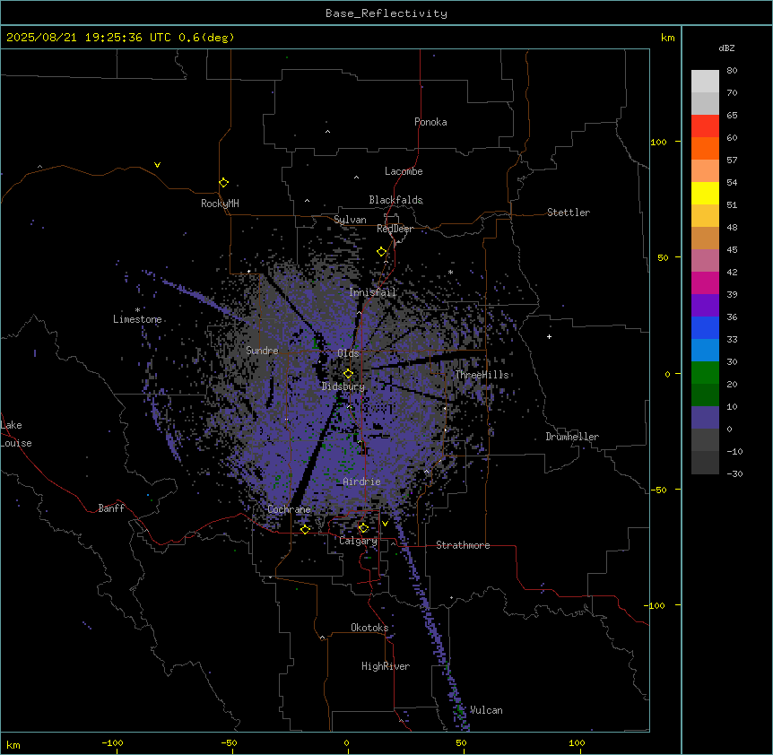Click the RedDeer city label
The width and height of the screenshot is (773, 755).
tap(395, 229)
